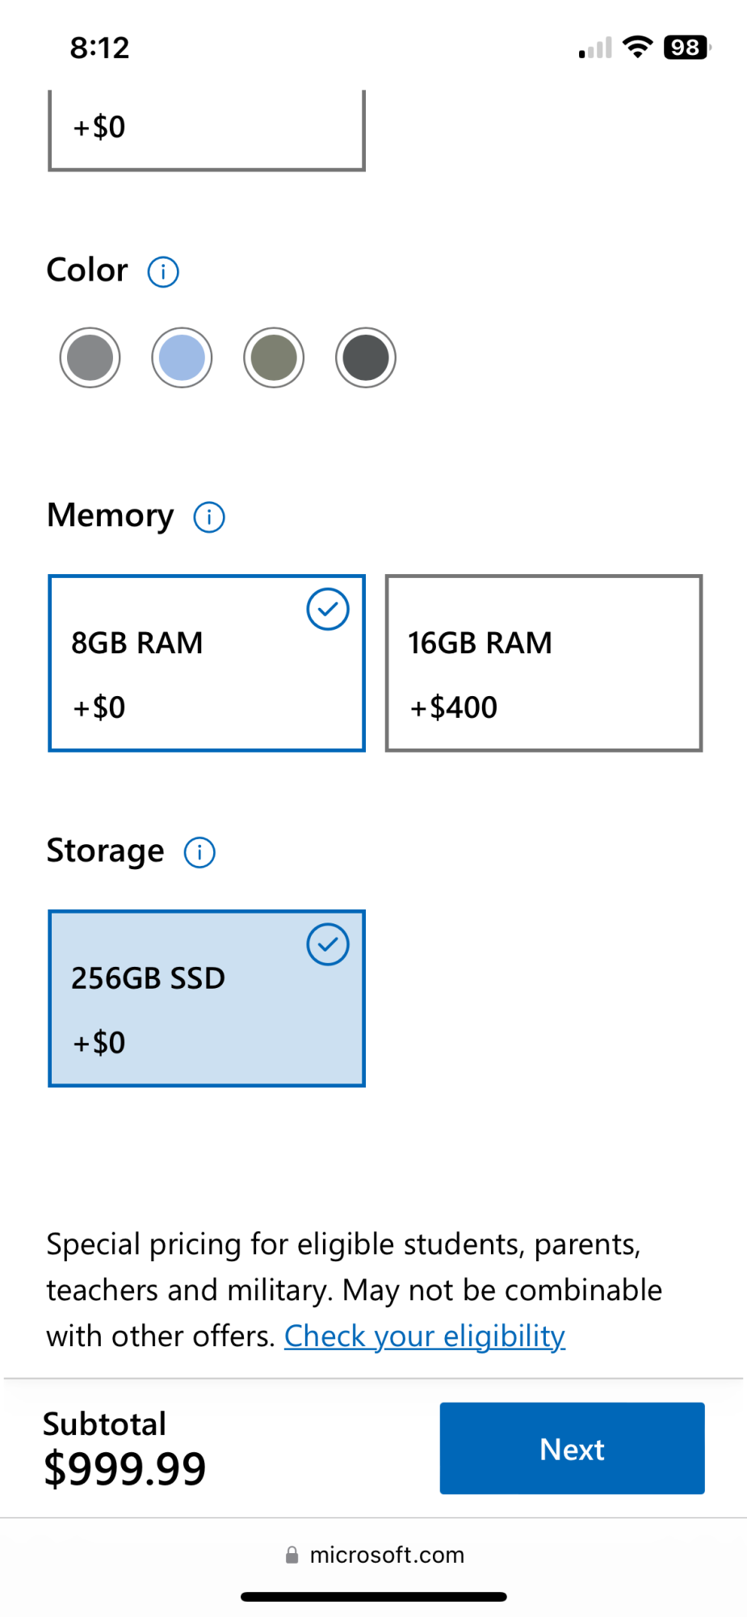Viewport: 747px width, 1617px height.
Task: Tap the 8:12 clock in status bar
Action: point(99,48)
